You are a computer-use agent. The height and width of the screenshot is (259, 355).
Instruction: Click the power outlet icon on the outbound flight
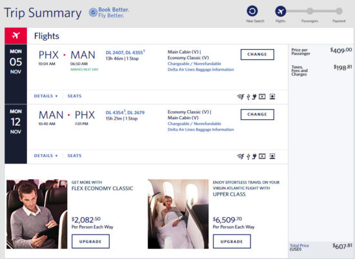pos(254,97)
